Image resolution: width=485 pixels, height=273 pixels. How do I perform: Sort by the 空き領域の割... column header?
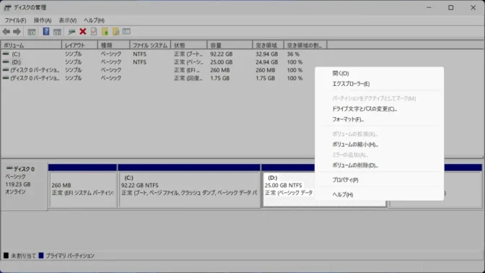tap(305, 45)
